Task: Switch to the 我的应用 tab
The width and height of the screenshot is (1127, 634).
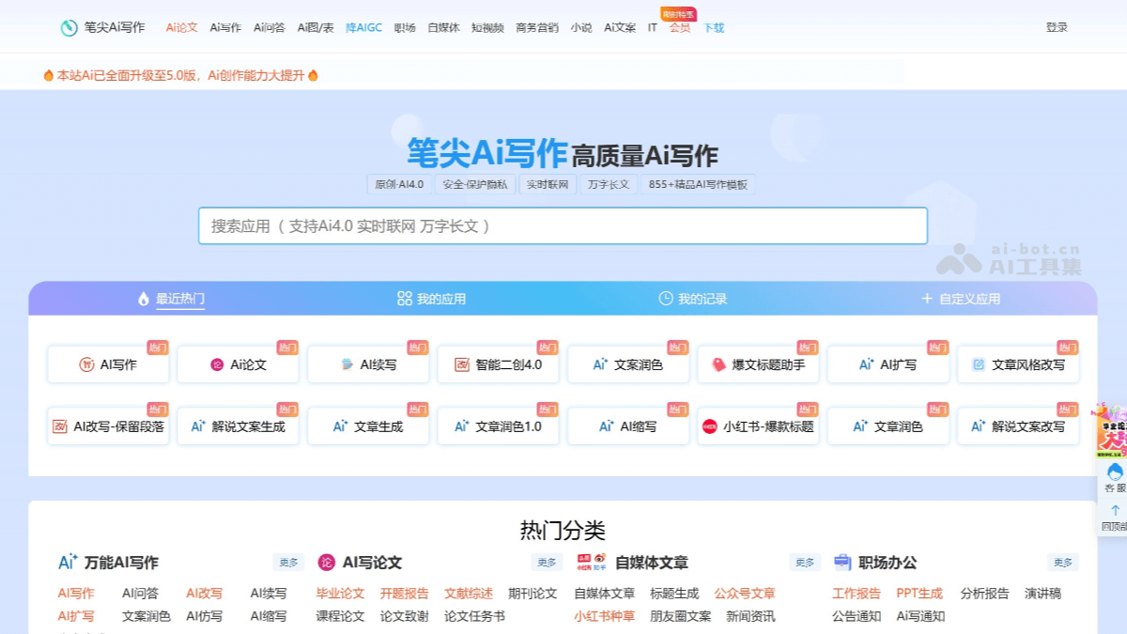Action: (432, 299)
